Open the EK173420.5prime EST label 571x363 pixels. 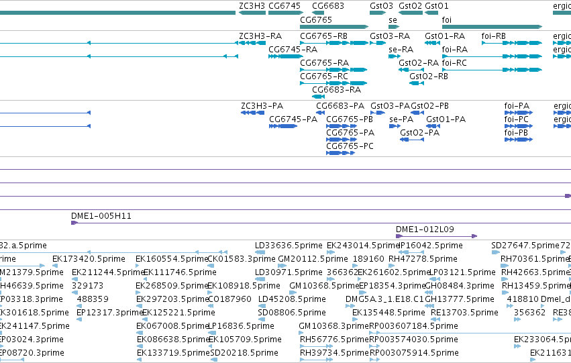pyautogui.click(x=89, y=259)
